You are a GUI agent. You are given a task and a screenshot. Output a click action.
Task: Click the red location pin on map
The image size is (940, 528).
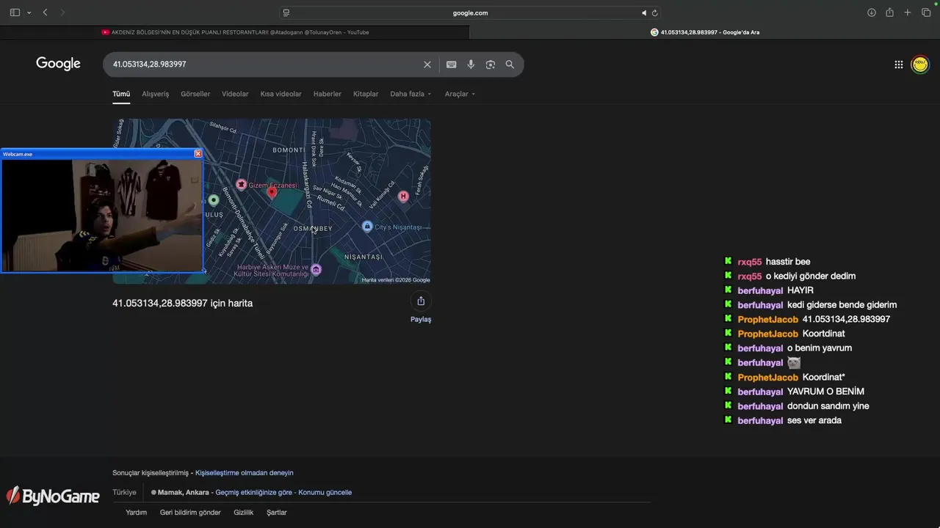[x=272, y=192]
